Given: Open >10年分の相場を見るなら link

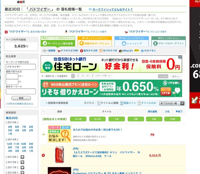Looking at the screenshot, I should click(x=19, y=104).
